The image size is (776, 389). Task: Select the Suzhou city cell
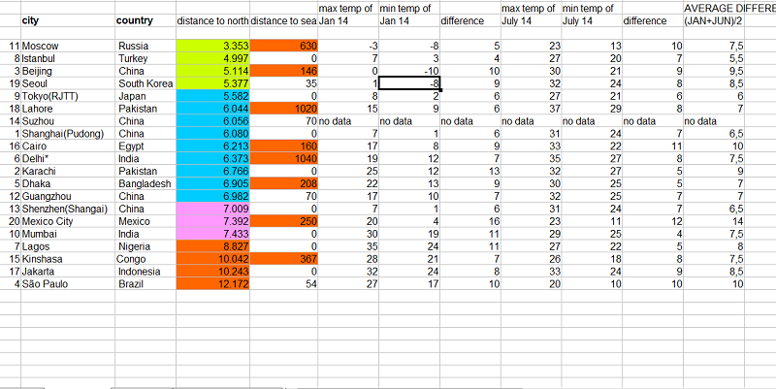coord(68,121)
